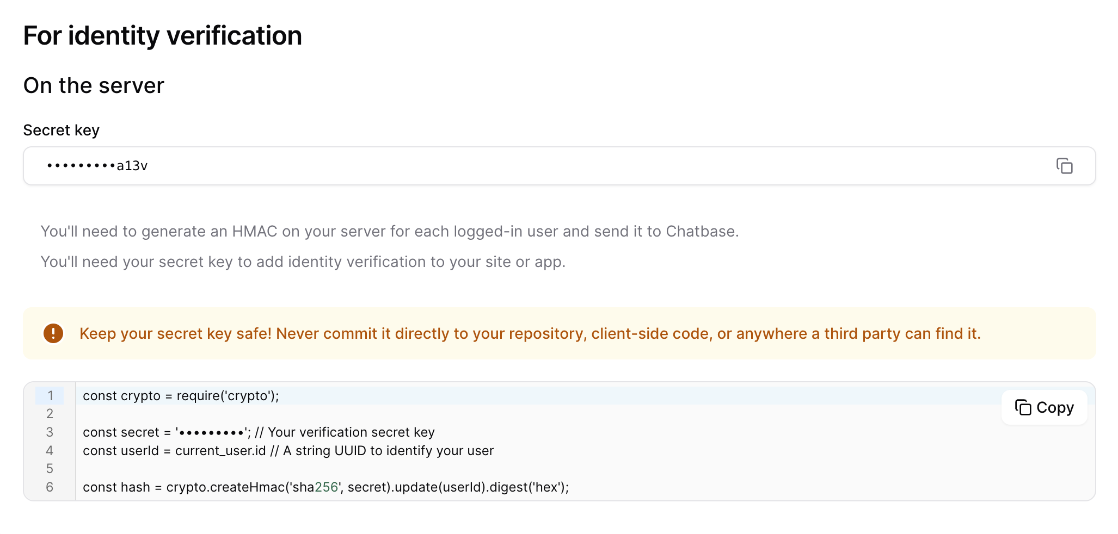Select line number 3 in the code gutter
The width and height of the screenshot is (1118, 534).
[x=50, y=432]
